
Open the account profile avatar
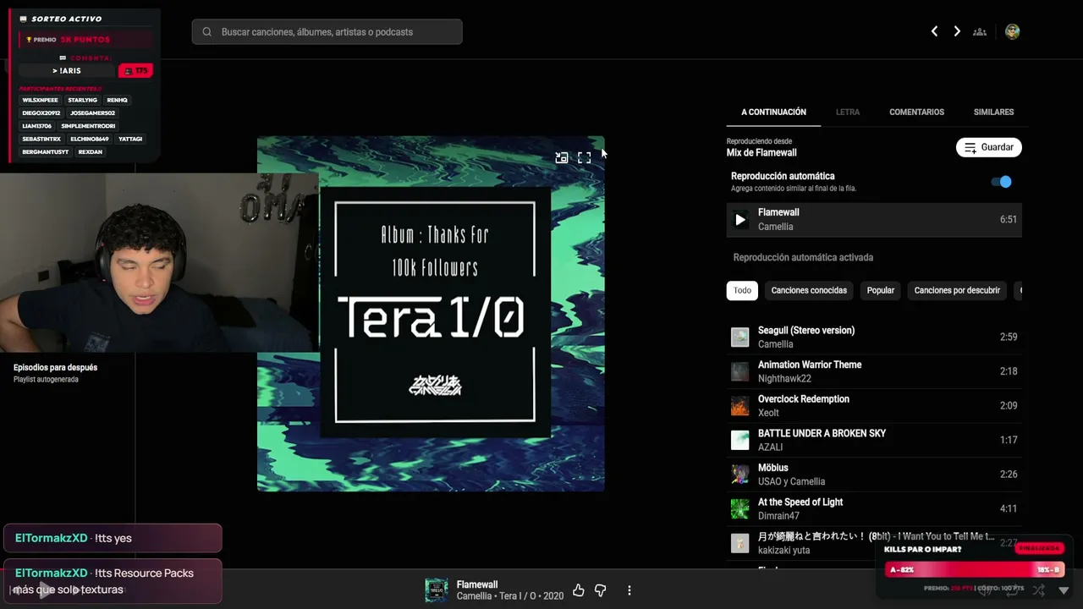[1012, 31]
